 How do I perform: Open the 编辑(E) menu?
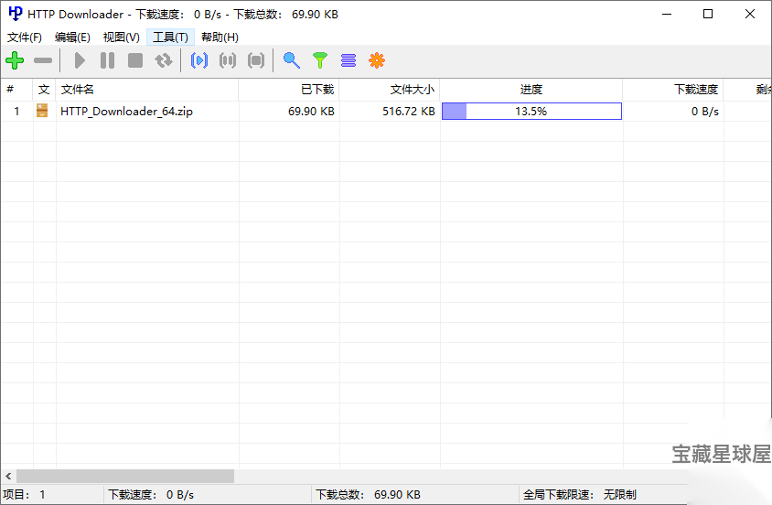[x=72, y=38]
